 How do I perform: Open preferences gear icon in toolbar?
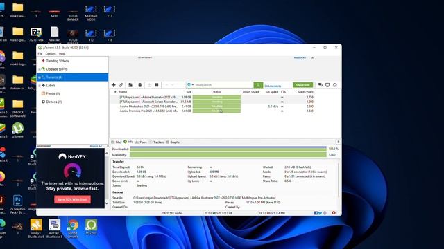[x=335, y=85]
